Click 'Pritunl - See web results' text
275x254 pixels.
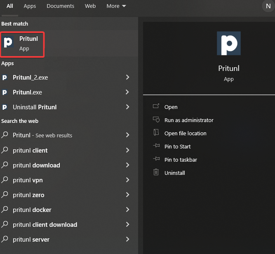click(x=42, y=135)
